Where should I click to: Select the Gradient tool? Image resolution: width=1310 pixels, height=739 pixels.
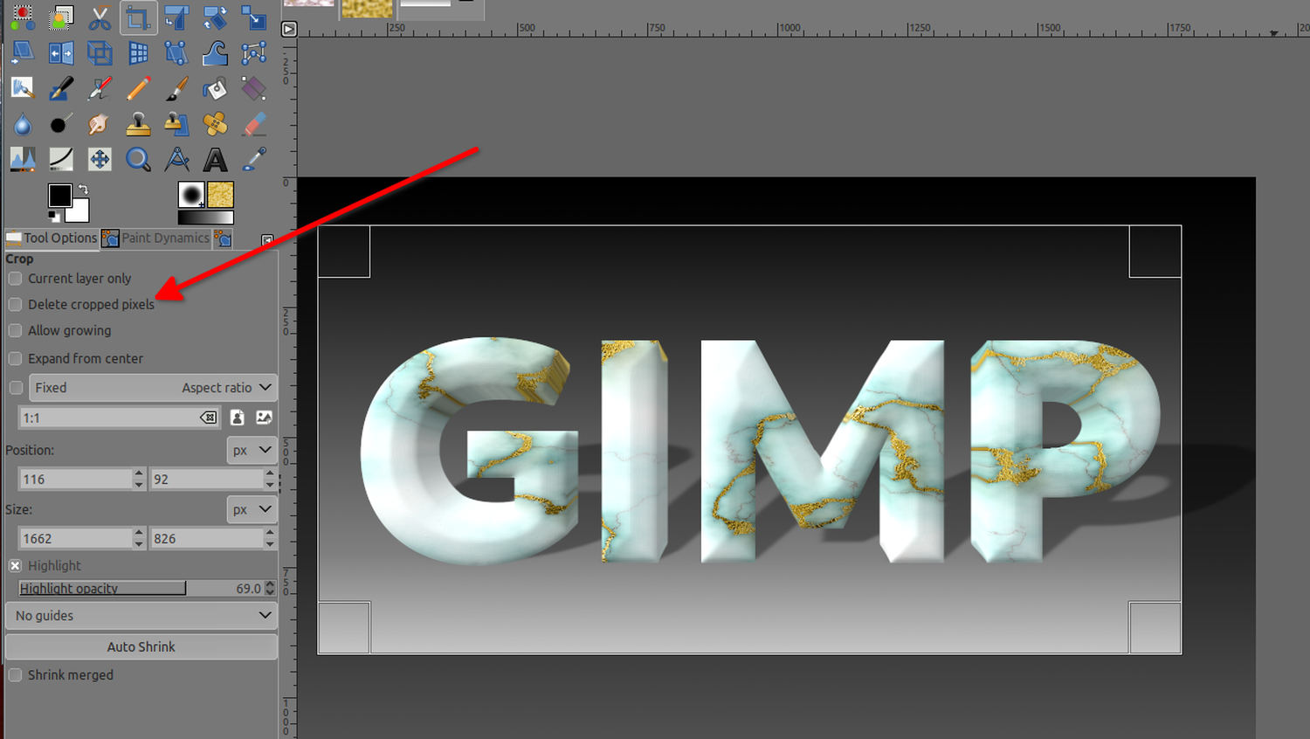click(253, 88)
